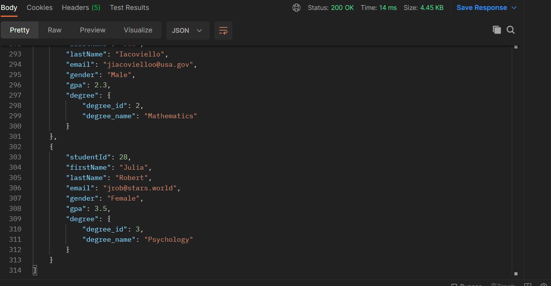The width and height of the screenshot is (551, 286).
Task: Click line number 303
Action: pos(15,157)
